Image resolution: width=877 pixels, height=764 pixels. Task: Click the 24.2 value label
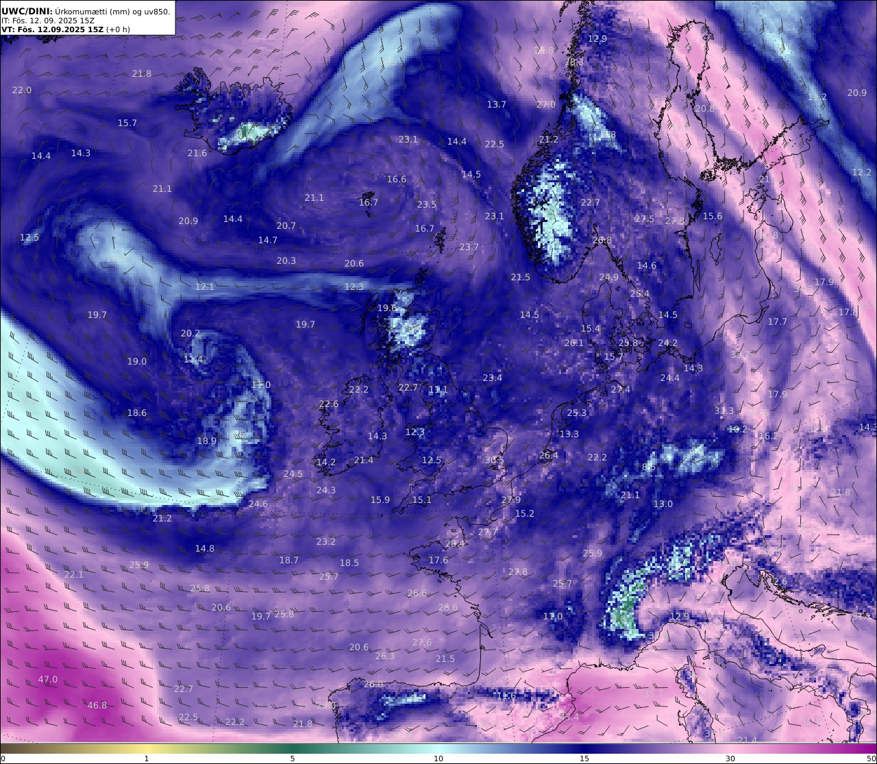pyautogui.click(x=668, y=343)
